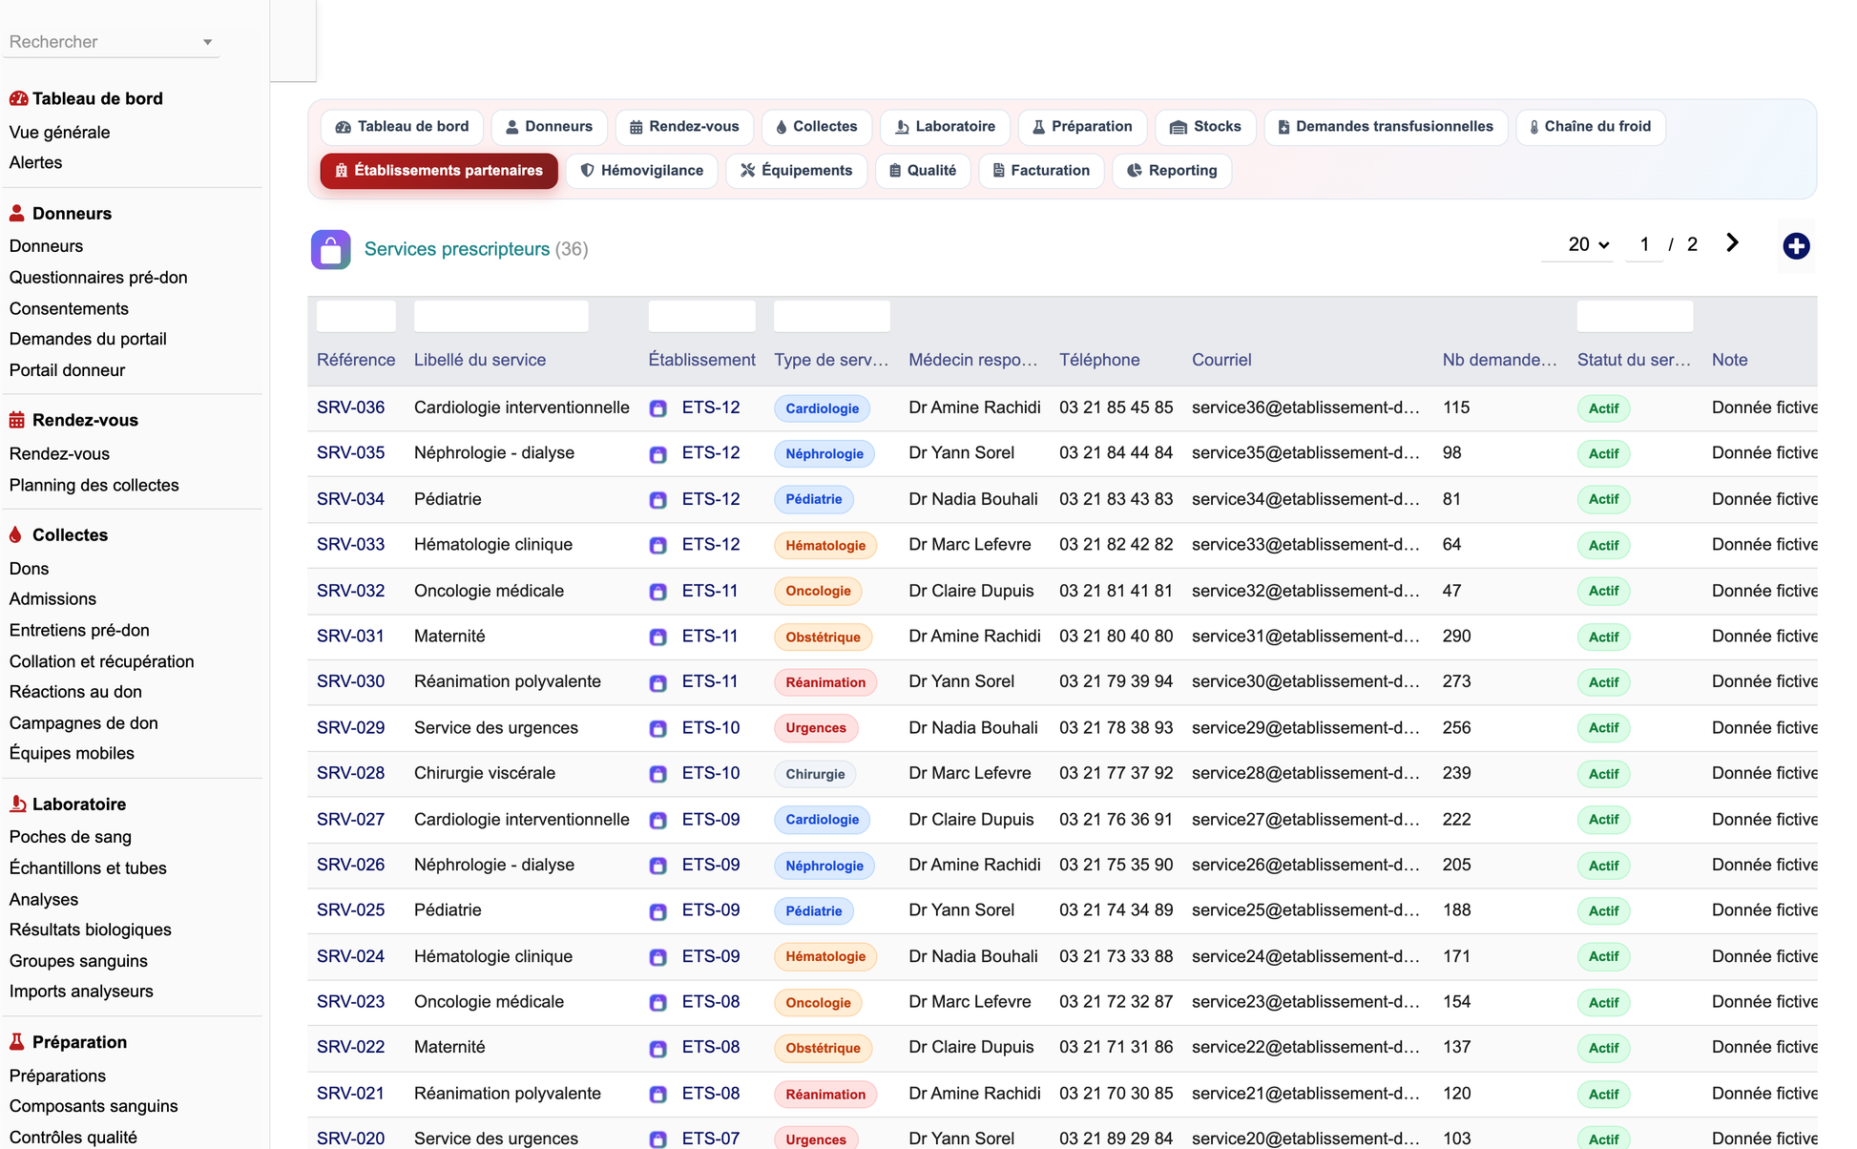Viewport: 1857px width, 1149px height.
Task: Open the Tableau de bord tab
Action: tap(402, 126)
